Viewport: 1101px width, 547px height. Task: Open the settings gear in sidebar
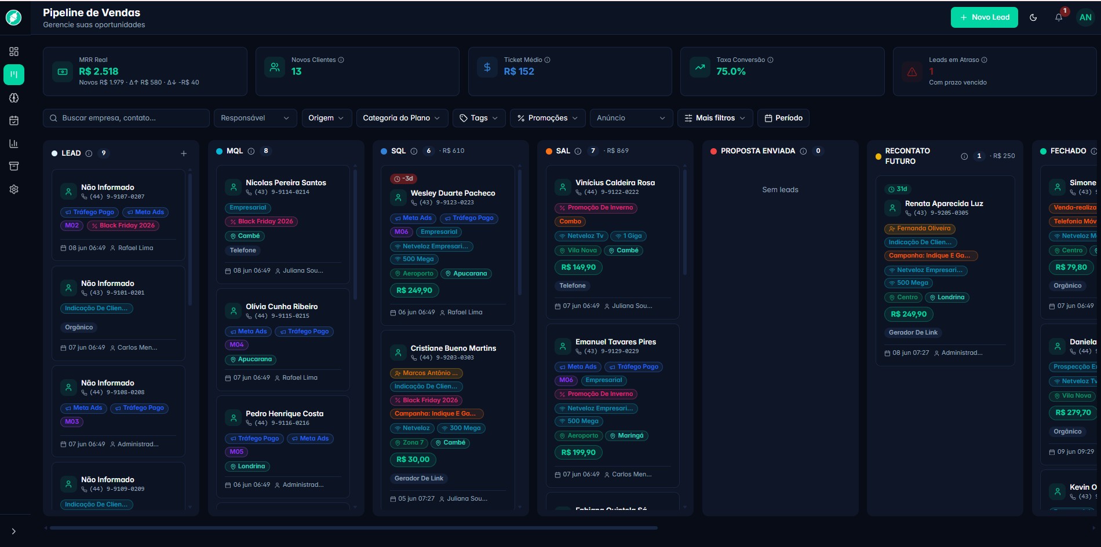tap(14, 189)
